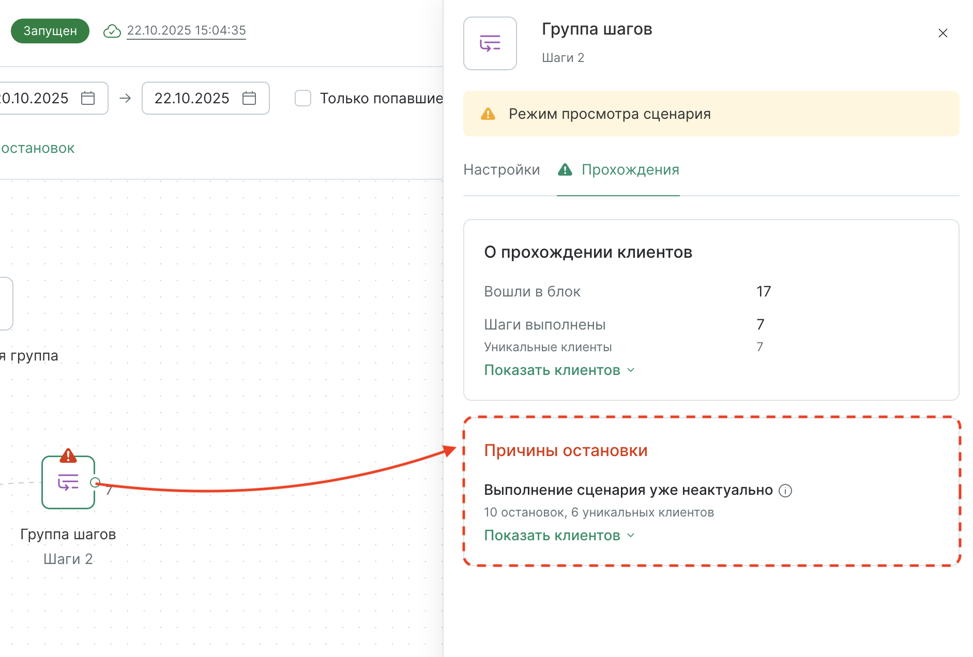Click the end date field 22.10.2025

click(192, 98)
